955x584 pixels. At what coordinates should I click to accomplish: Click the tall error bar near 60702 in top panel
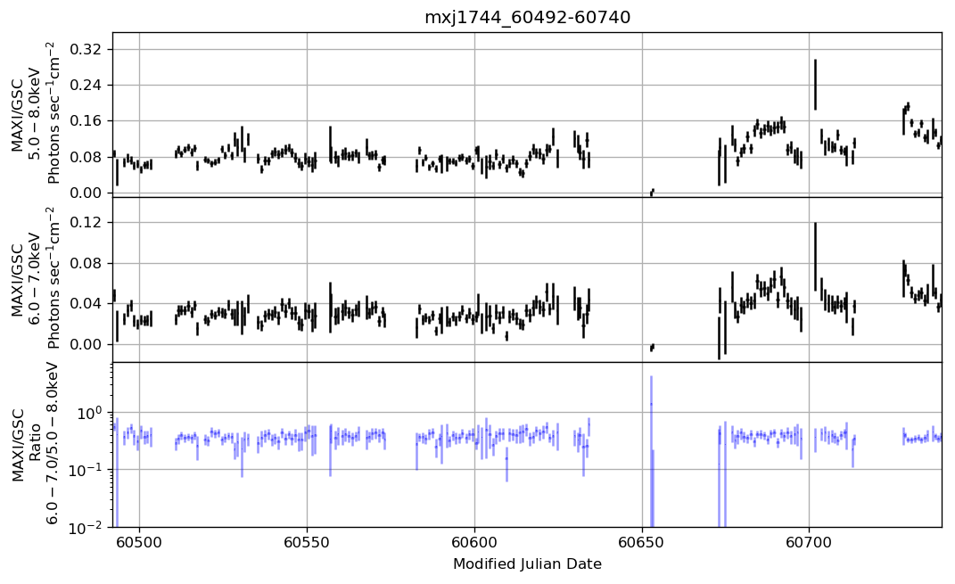[815, 84]
